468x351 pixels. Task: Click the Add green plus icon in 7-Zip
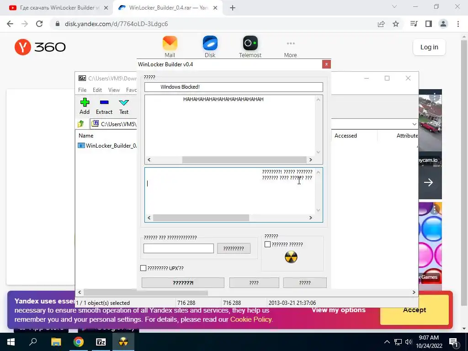pos(85,102)
